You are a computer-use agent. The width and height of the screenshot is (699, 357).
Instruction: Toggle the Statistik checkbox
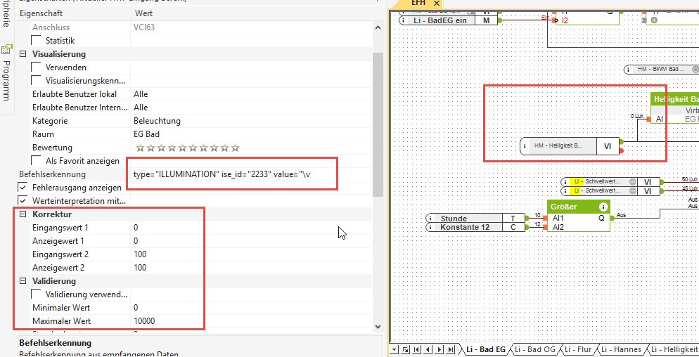[x=36, y=41]
